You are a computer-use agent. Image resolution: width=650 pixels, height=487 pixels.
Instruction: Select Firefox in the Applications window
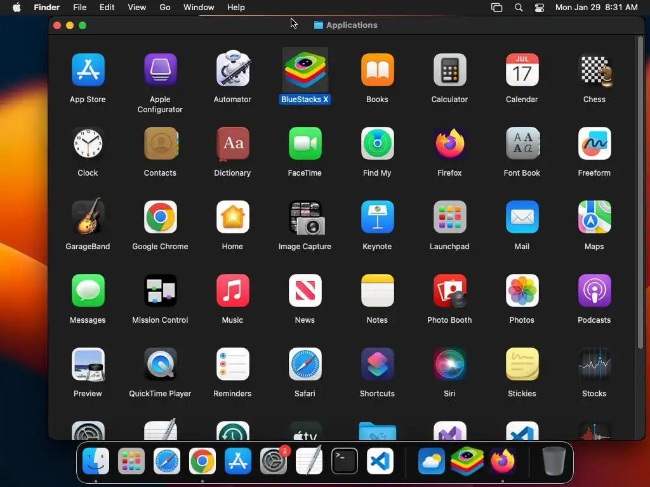pyautogui.click(x=449, y=143)
